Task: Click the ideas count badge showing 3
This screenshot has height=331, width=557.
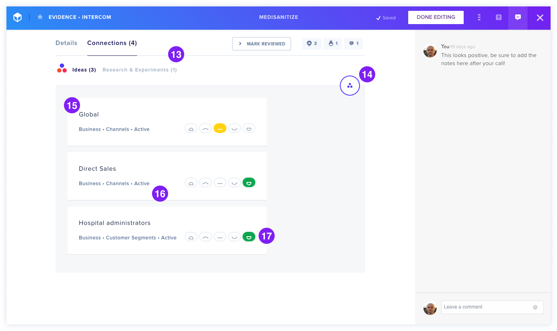Action: (312, 43)
